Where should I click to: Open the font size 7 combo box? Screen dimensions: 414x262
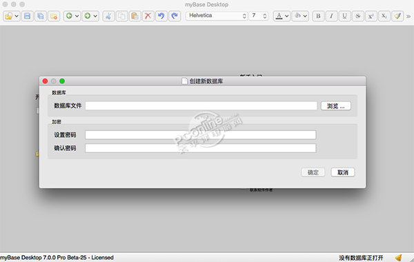click(258, 16)
